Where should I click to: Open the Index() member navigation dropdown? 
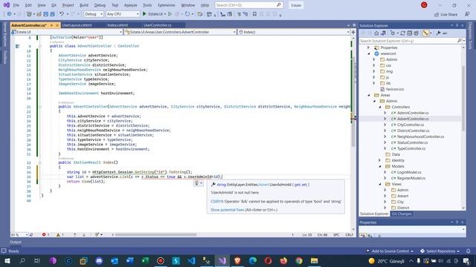coord(294,32)
